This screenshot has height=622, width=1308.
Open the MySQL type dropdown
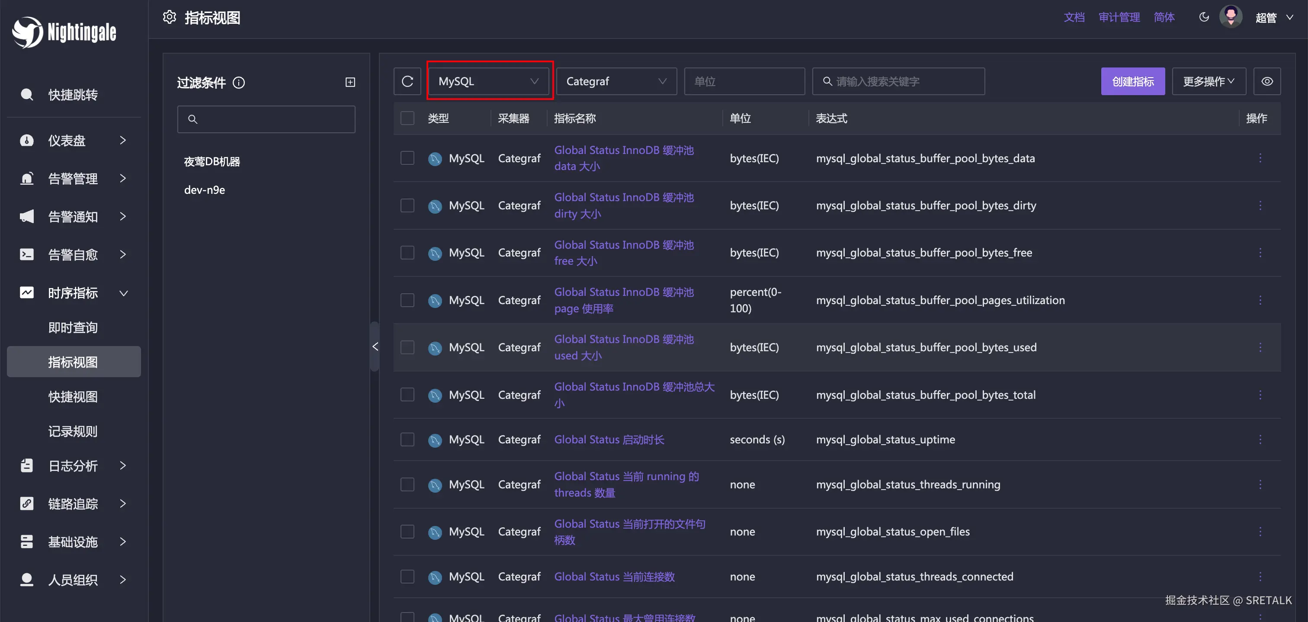488,81
